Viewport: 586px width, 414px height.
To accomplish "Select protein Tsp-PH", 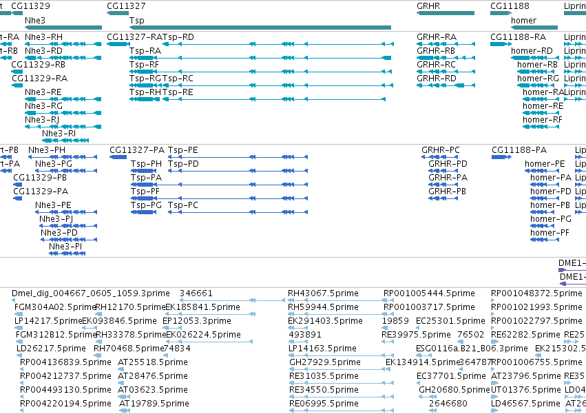I will tap(143, 171).
